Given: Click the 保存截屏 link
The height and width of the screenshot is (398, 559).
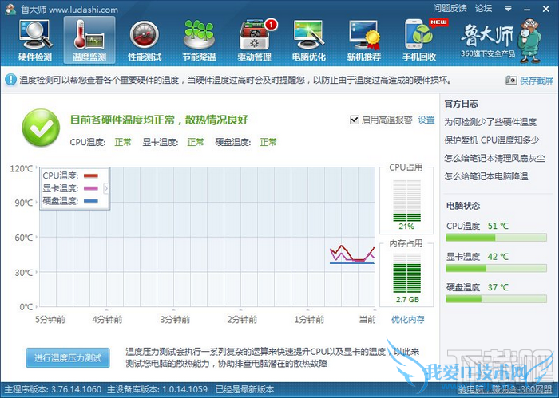Looking at the screenshot, I should tap(537, 81).
